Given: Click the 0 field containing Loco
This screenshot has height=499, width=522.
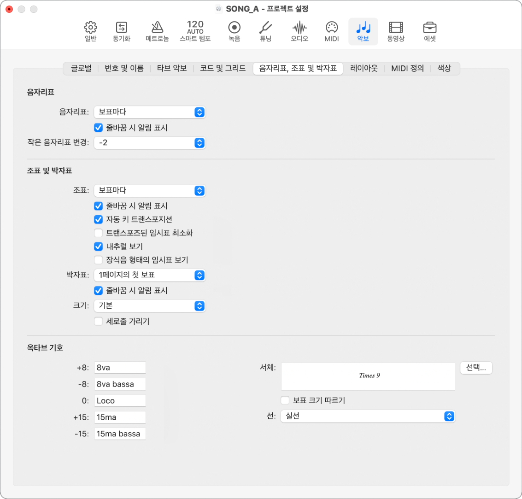Looking at the screenshot, I should (x=120, y=400).
